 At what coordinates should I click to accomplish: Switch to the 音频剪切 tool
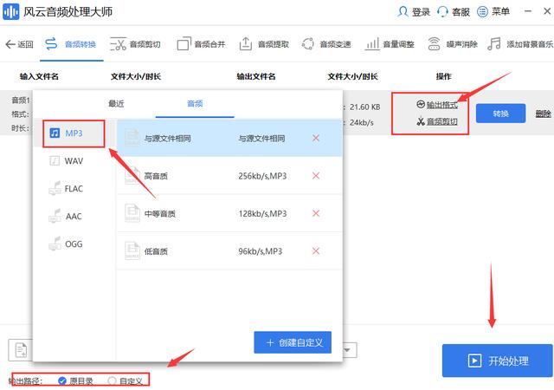[135, 44]
